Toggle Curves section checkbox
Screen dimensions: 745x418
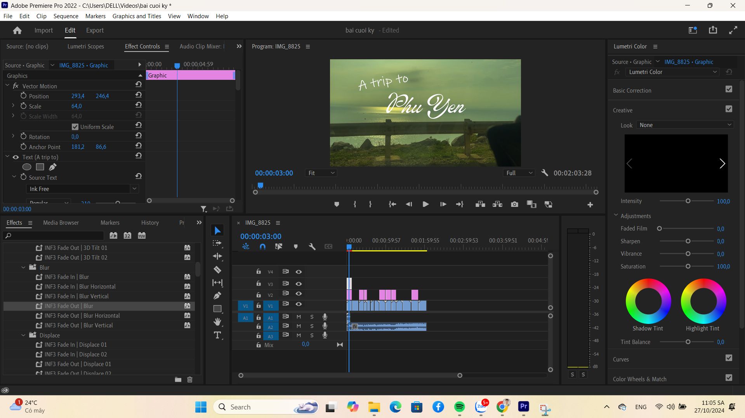(x=729, y=358)
